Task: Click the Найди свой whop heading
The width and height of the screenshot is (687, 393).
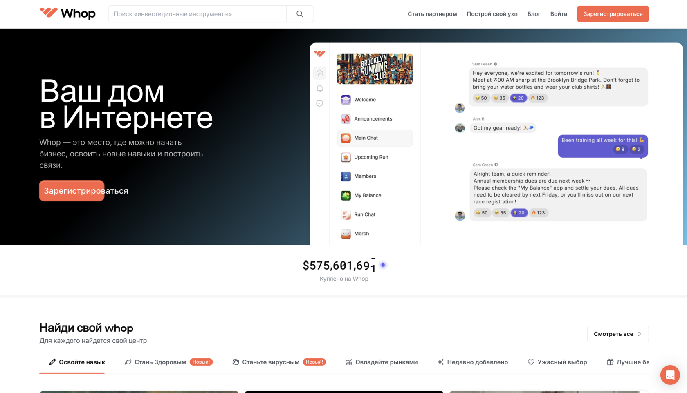Action: (86, 328)
